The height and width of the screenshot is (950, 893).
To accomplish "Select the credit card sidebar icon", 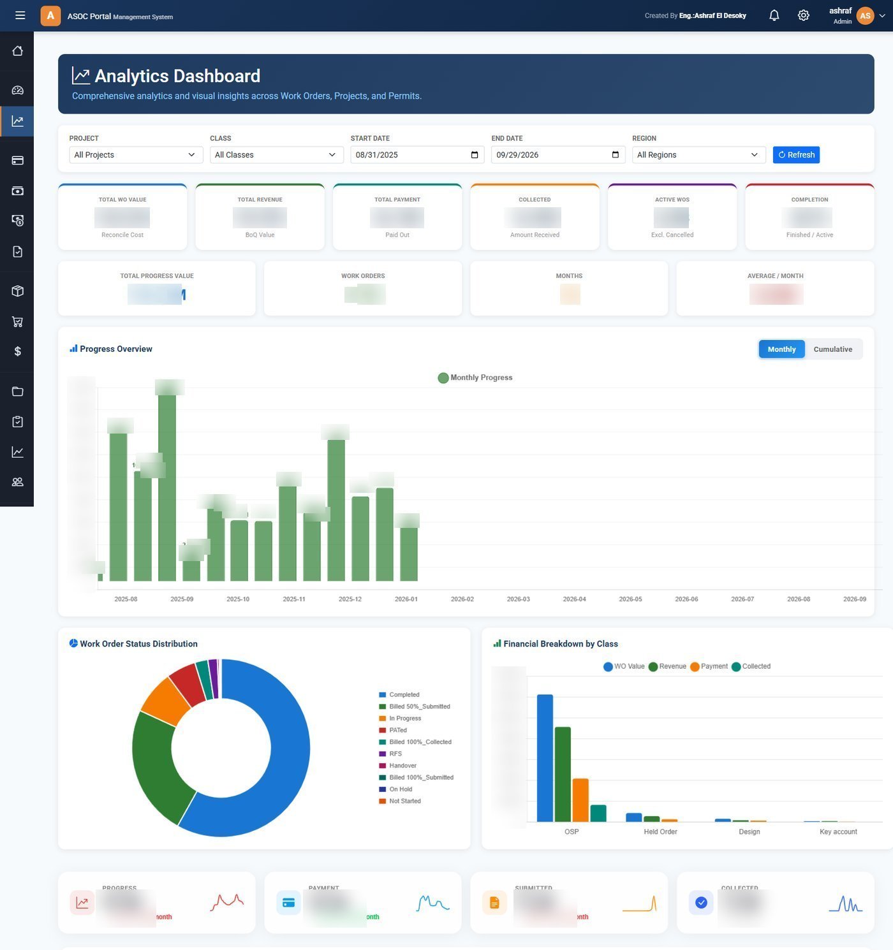I will (x=17, y=161).
